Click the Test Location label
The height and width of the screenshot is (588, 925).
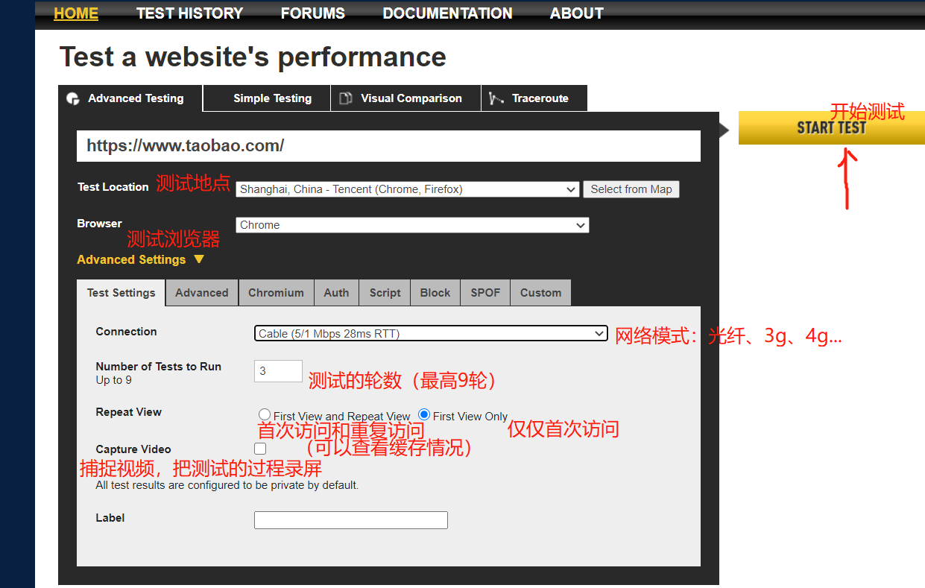click(x=113, y=187)
